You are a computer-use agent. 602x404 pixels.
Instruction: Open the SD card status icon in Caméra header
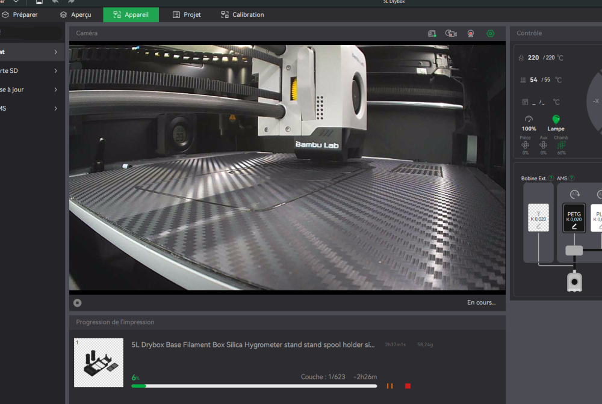click(x=432, y=34)
